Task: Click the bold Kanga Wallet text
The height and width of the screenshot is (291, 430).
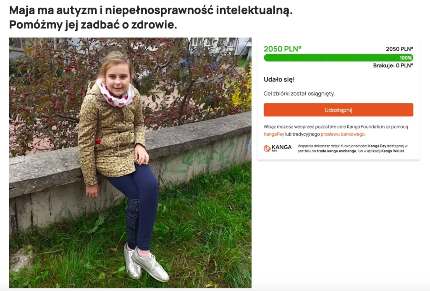Action: pyautogui.click(x=393, y=151)
